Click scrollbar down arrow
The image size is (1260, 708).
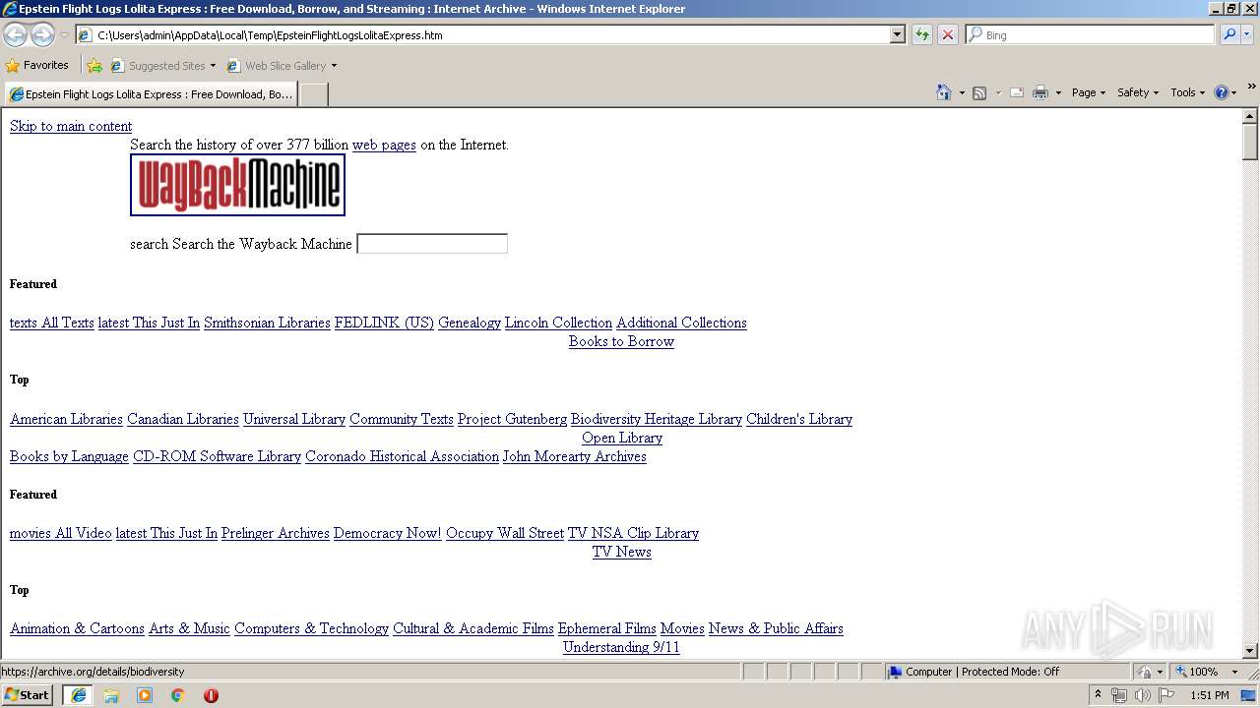1250,650
